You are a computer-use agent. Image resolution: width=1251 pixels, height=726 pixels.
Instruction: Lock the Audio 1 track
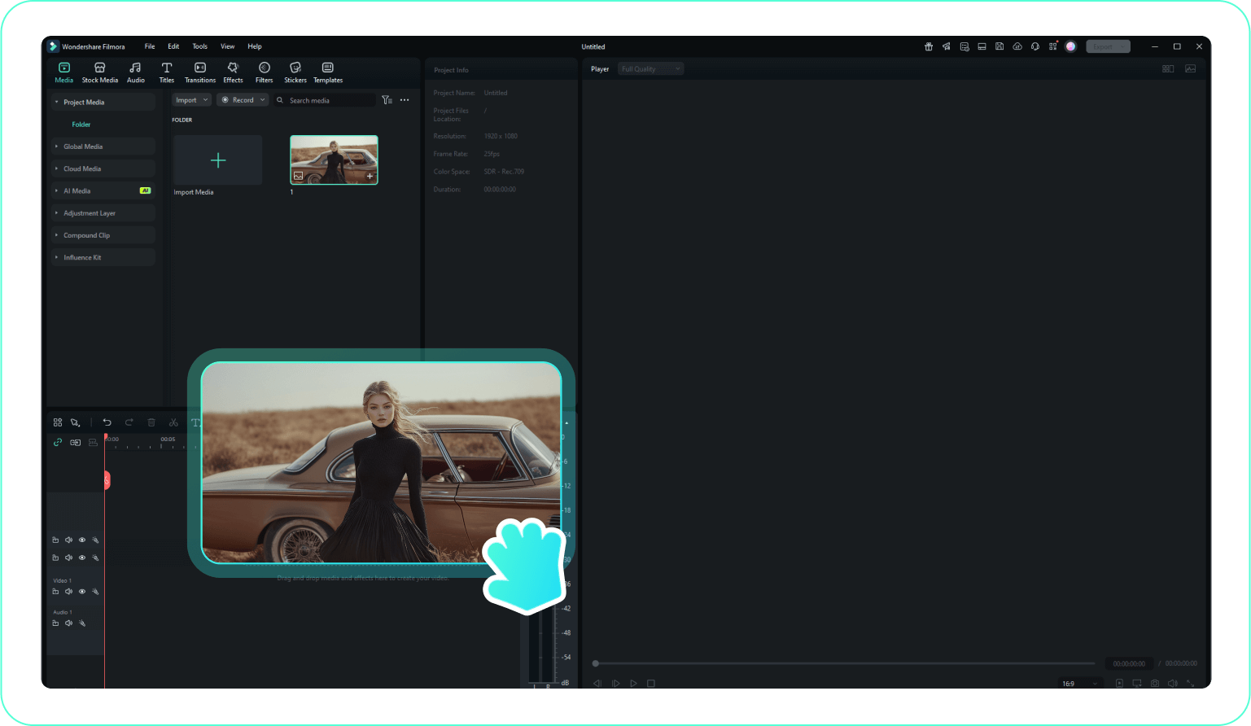tap(55, 623)
